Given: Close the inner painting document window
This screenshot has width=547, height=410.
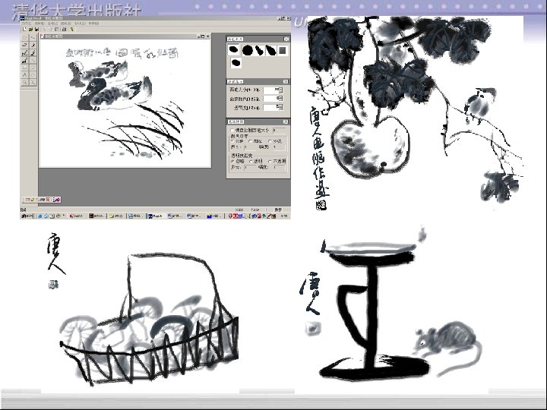Looking at the screenshot, I should 208,36.
